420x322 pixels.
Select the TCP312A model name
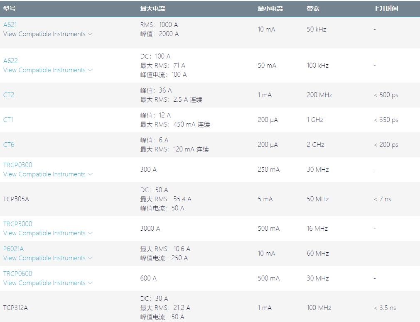tap(15, 308)
